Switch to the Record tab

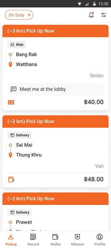[33, 240]
